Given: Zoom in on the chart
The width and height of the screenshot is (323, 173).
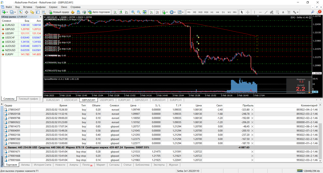Looking at the screenshot, I should (133, 12).
